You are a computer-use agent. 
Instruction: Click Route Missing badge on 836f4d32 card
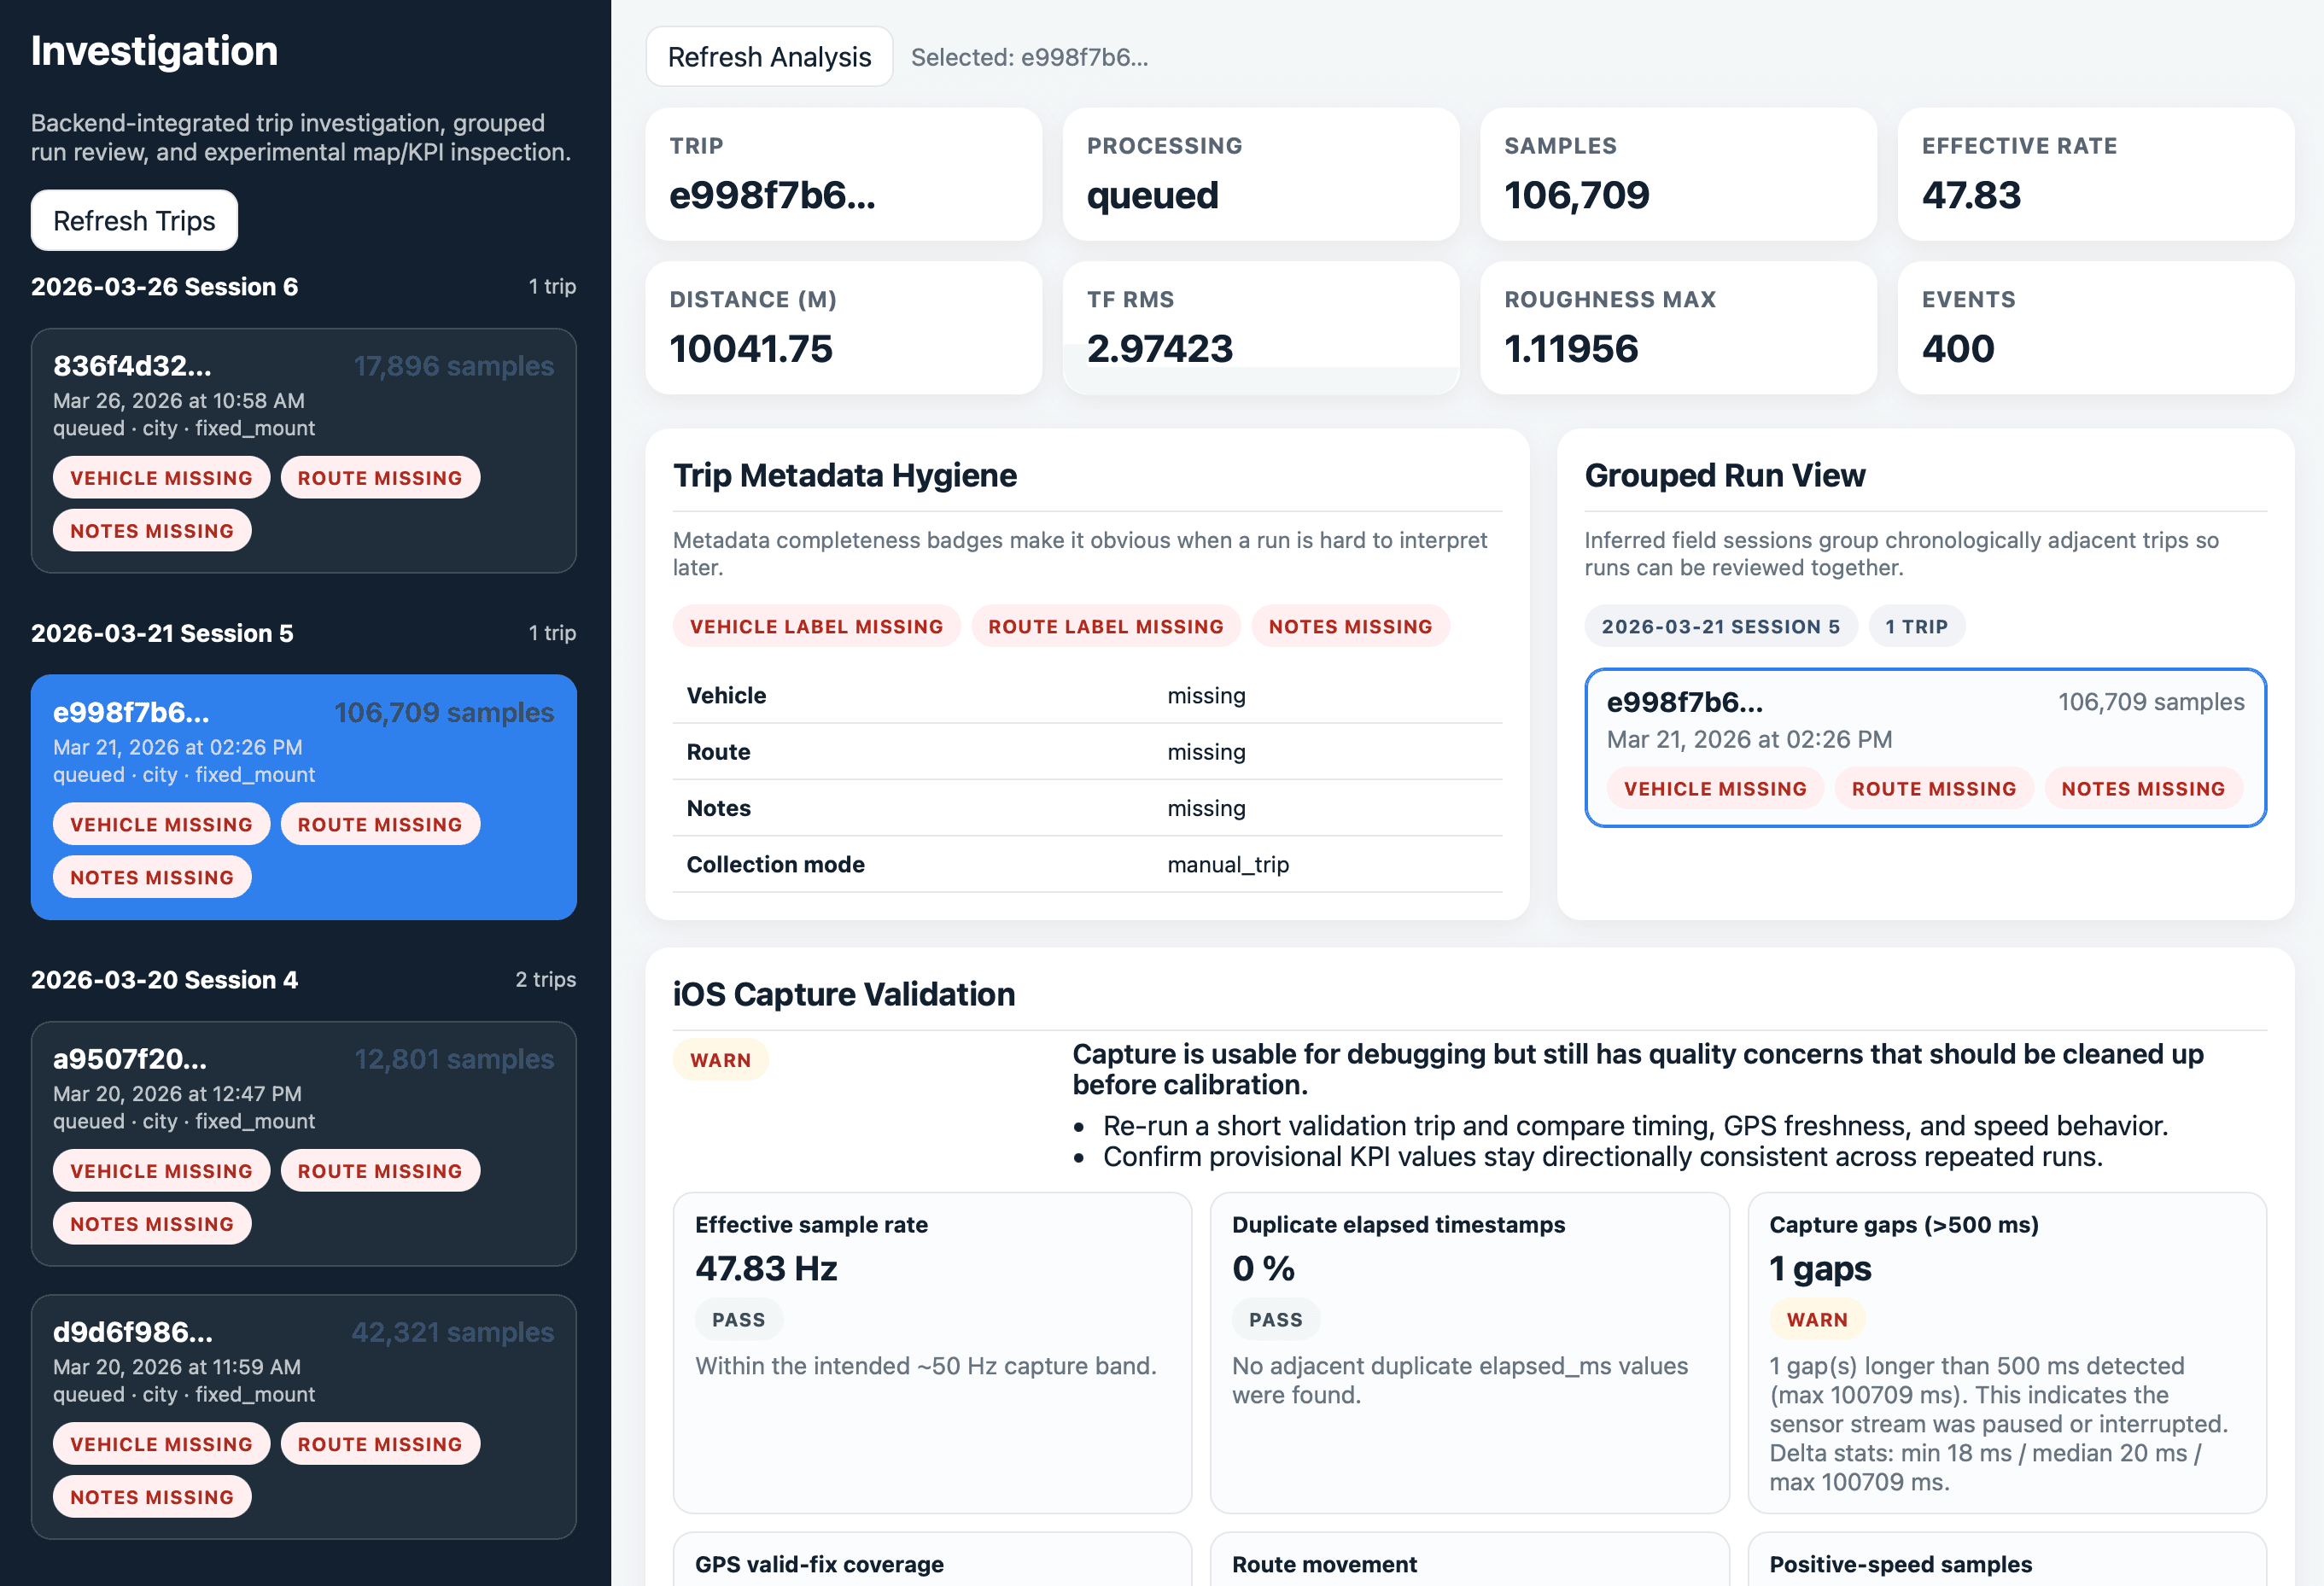pyautogui.click(x=380, y=478)
